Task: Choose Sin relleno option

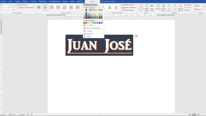Action: (x=93, y=25)
